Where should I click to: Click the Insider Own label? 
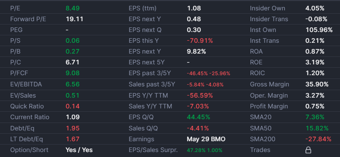(x=267, y=8)
